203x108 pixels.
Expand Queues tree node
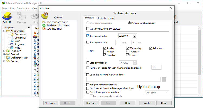pos(4,61)
